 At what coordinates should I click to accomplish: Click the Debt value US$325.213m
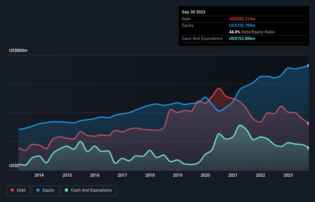[x=242, y=19]
